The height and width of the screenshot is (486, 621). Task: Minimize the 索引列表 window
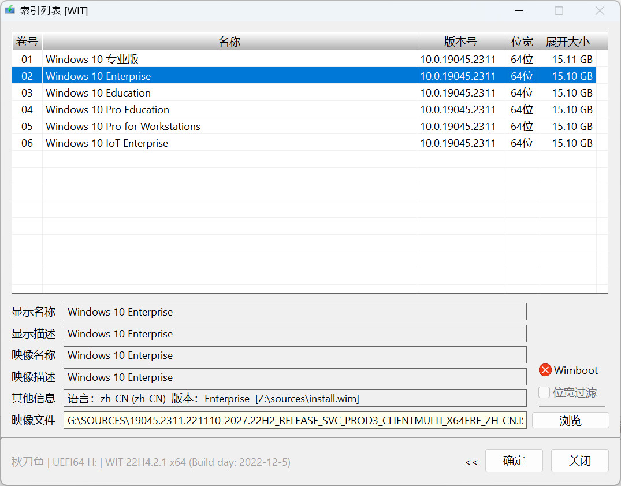519,11
